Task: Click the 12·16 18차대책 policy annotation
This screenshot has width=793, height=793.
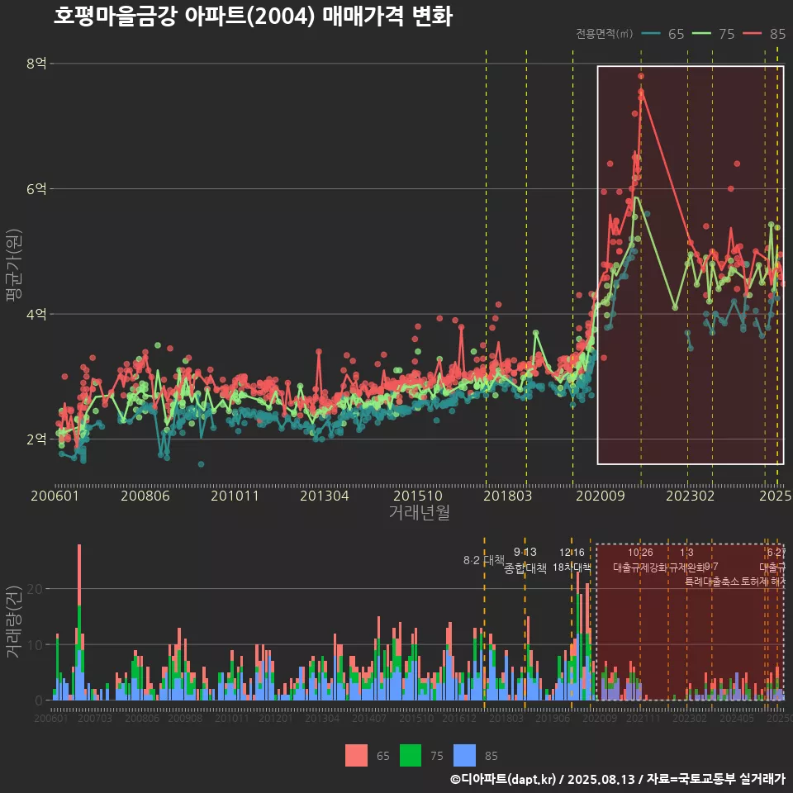Action: 572,559
